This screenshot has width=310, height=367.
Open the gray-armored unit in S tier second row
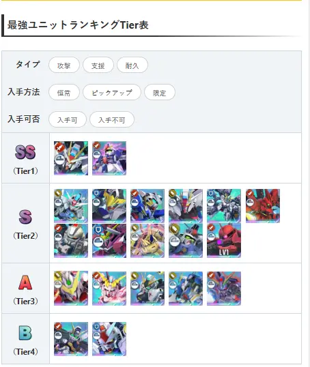[x=71, y=241]
